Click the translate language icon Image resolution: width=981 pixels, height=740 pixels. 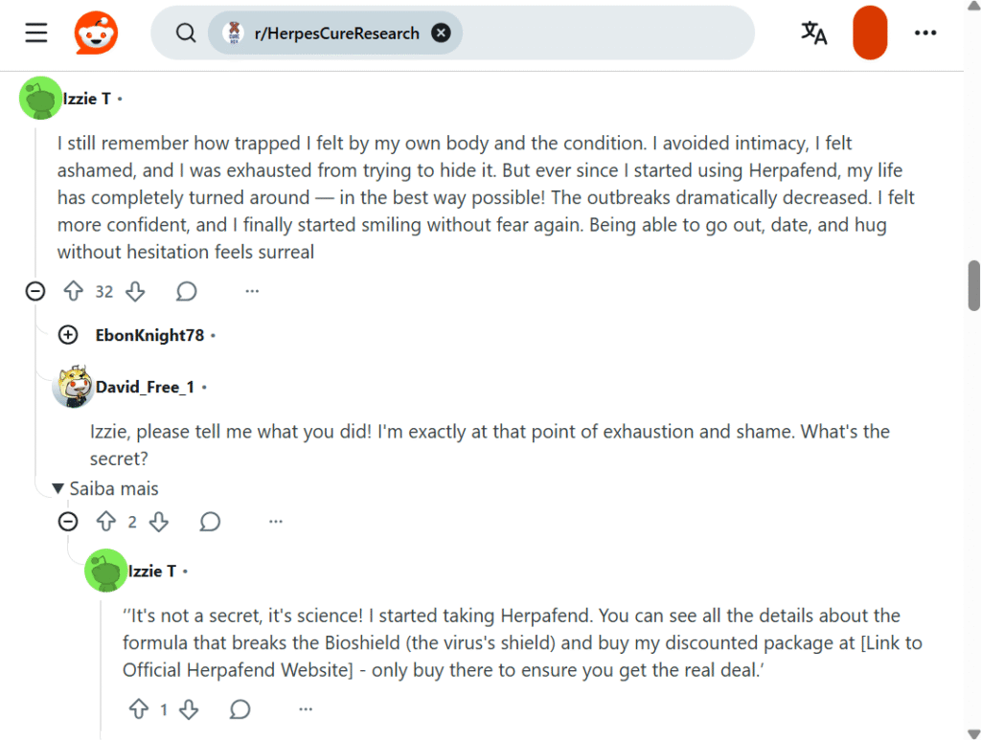[814, 34]
